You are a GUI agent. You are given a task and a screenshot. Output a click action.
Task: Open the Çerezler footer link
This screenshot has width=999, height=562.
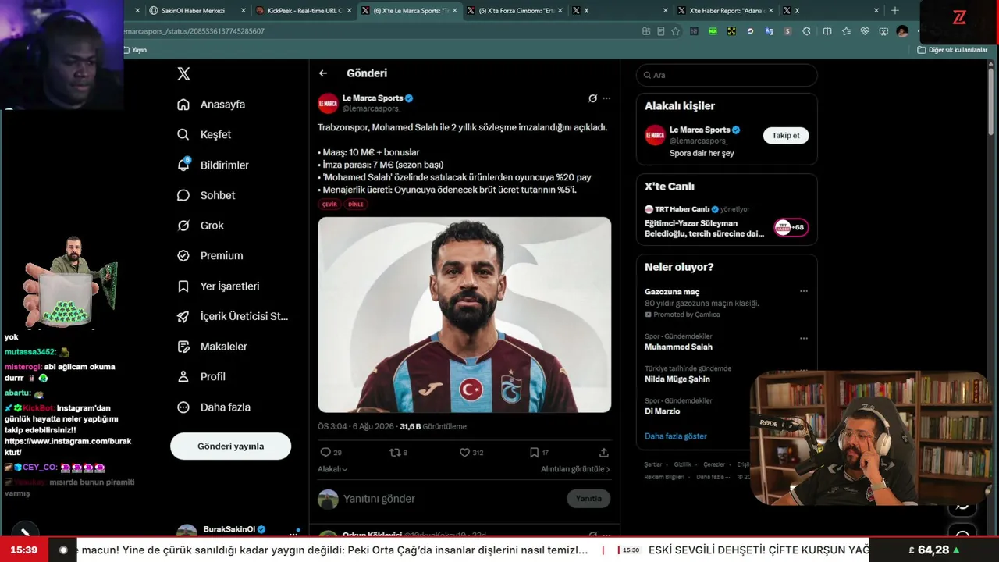(714, 464)
